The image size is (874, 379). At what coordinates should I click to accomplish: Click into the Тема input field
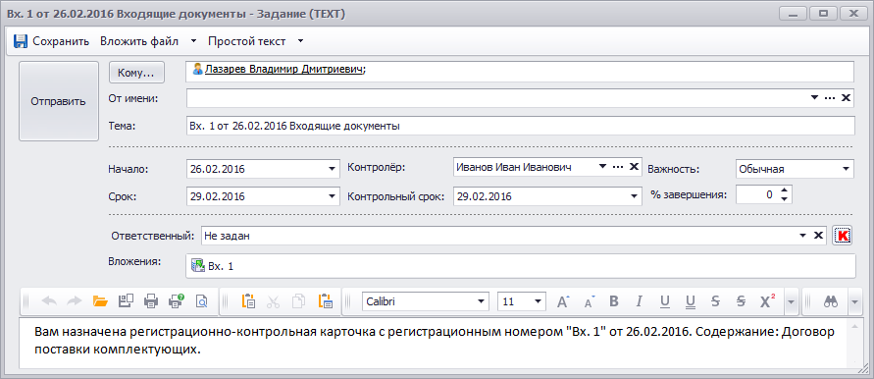pyautogui.click(x=520, y=126)
